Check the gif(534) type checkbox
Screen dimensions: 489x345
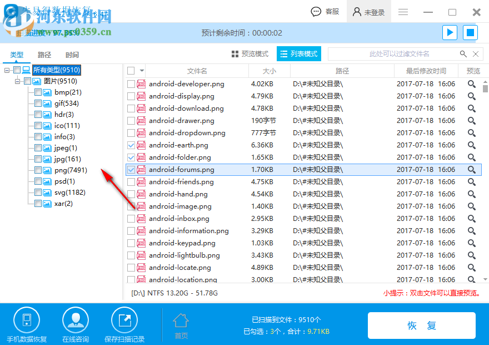(38, 103)
